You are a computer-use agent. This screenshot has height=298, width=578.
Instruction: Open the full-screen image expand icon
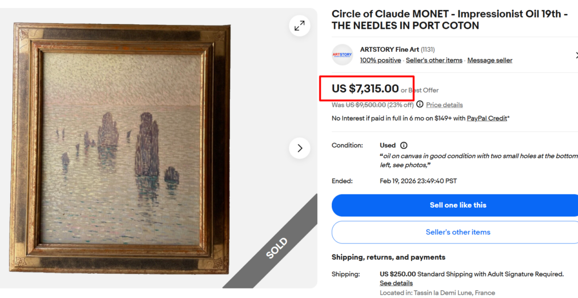tap(299, 25)
